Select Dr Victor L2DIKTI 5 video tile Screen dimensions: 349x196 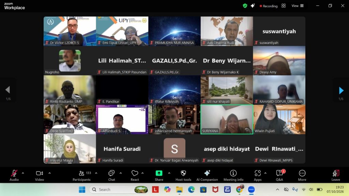tap(70, 31)
